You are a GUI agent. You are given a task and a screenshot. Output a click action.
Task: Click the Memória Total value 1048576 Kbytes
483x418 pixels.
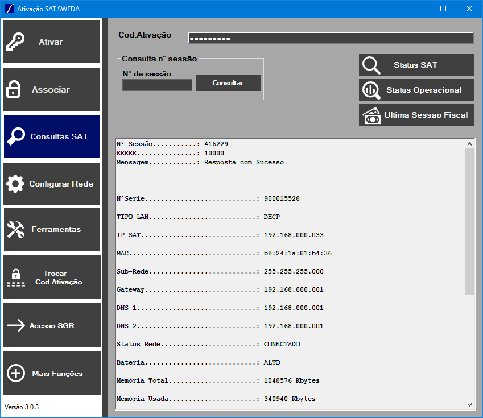pyautogui.click(x=292, y=380)
